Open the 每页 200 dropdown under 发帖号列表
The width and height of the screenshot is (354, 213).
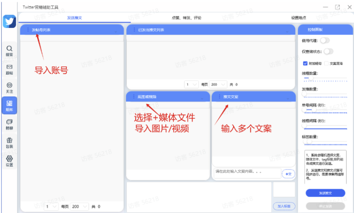click(80, 207)
